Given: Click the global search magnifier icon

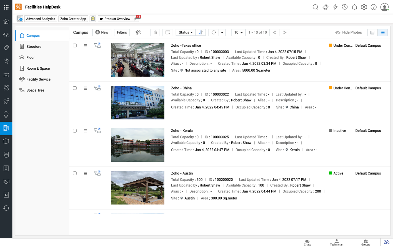Looking at the screenshot, I should click(315, 7).
